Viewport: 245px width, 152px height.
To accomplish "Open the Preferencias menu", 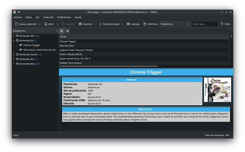I will (64, 17).
